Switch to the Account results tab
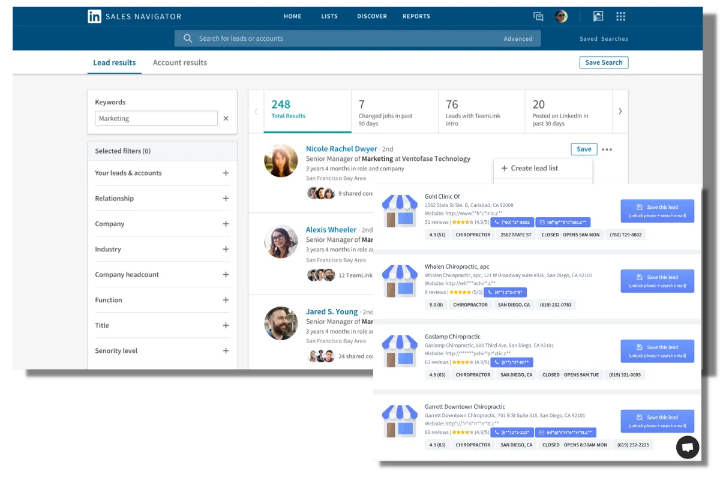720x480 pixels. point(180,62)
